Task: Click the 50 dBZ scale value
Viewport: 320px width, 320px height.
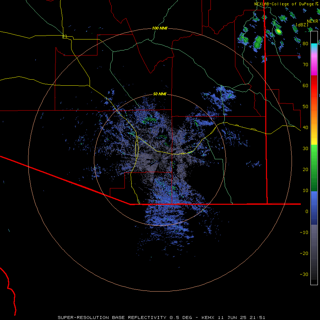Action: pos(305,107)
